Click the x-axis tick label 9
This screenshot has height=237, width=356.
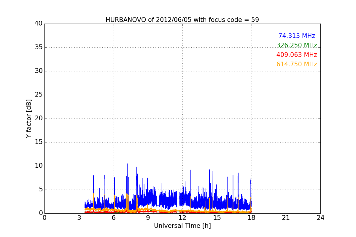148,218
